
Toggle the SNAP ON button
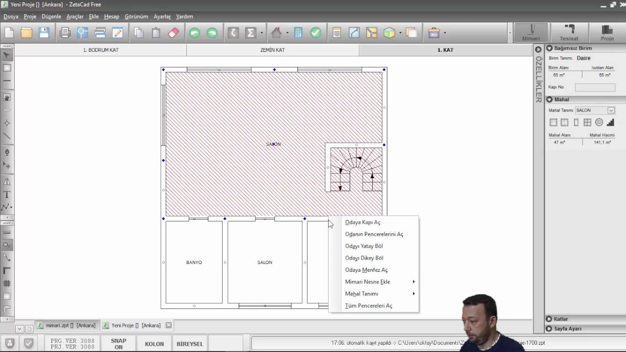[118, 344]
